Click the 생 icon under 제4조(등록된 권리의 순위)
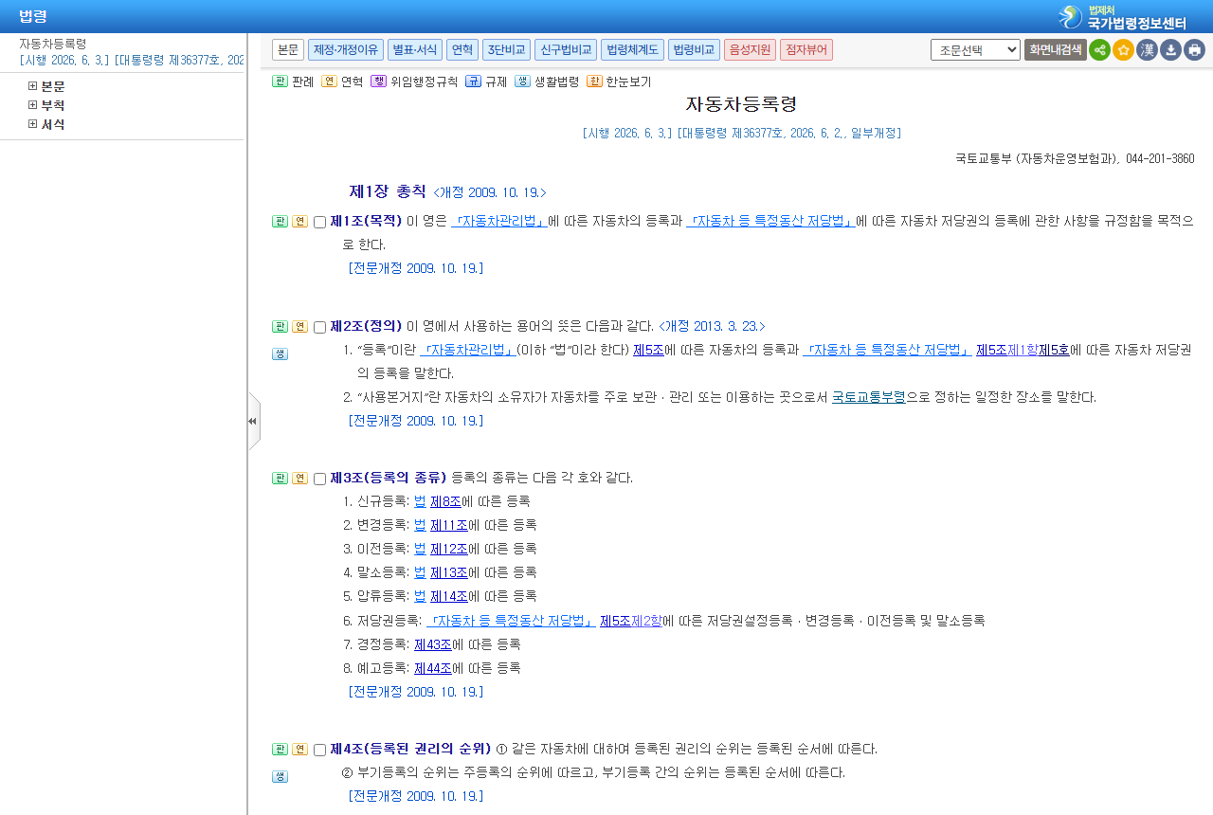This screenshot has width=1213, height=815. coord(280,777)
